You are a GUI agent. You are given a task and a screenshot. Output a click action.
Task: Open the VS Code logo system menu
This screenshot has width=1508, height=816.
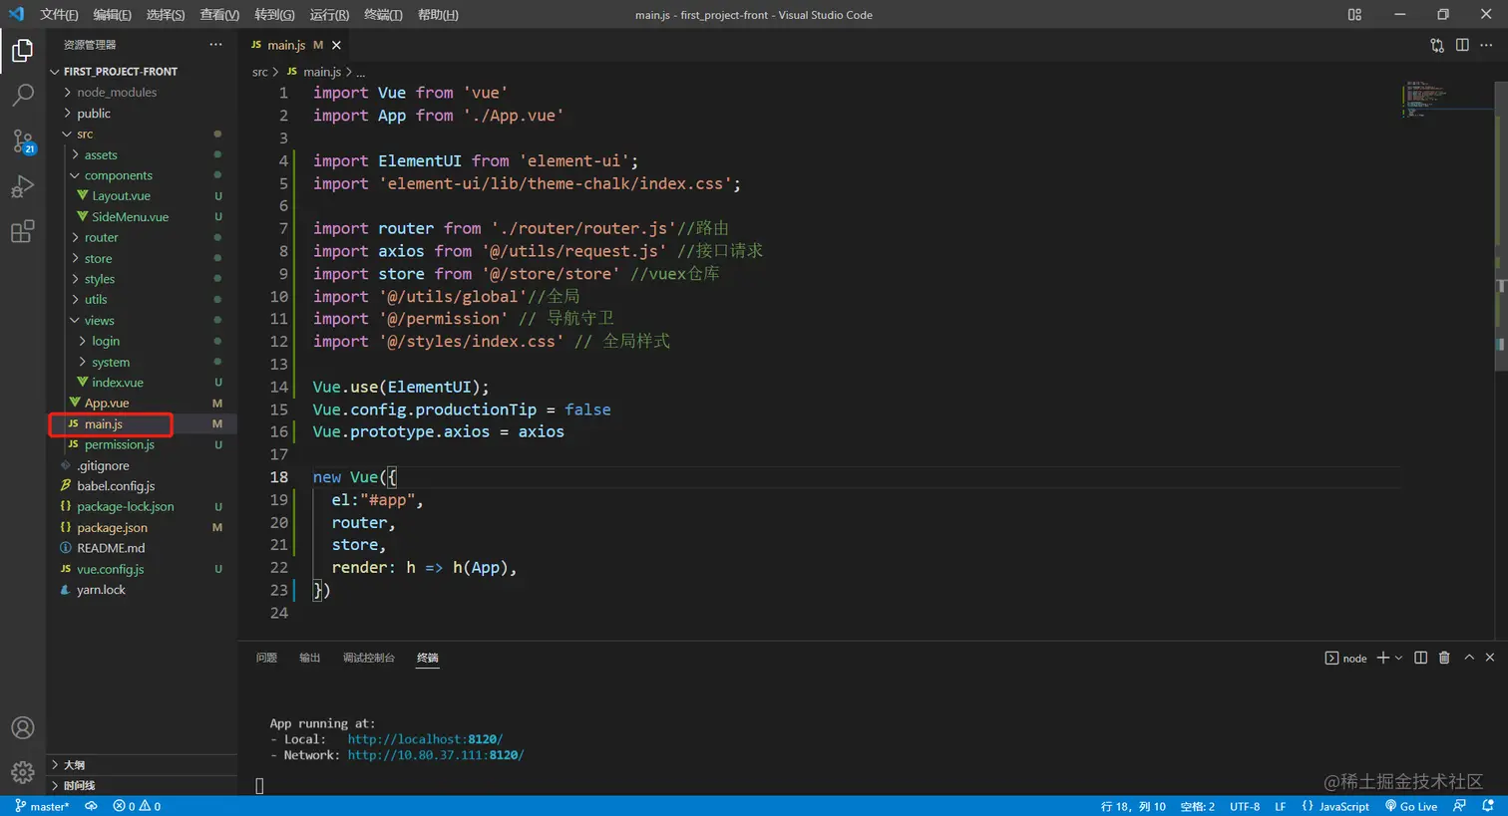(16, 14)
